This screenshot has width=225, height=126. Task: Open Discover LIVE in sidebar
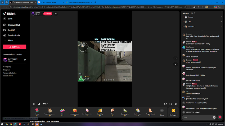click(x=12, y=25)
